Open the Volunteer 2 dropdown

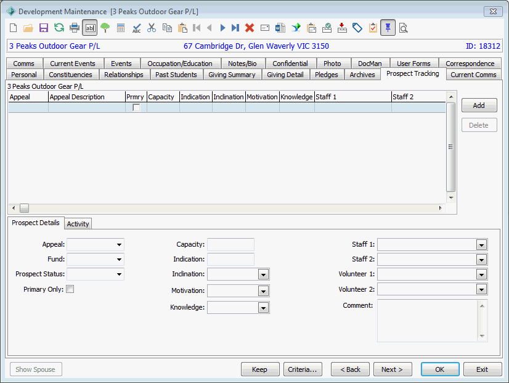pos(481,289)
